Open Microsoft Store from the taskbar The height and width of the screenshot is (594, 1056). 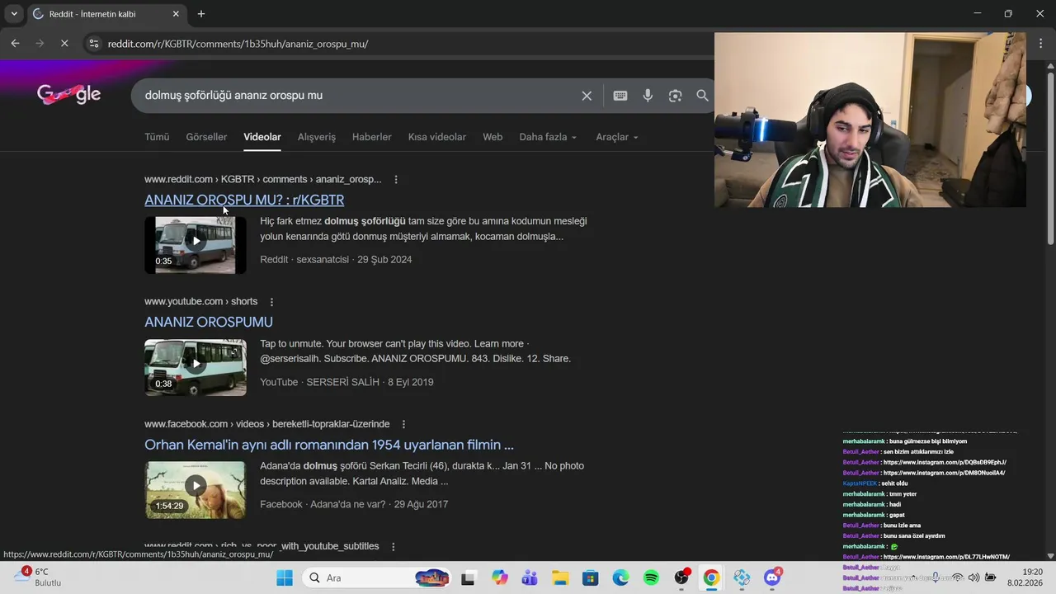590,577
